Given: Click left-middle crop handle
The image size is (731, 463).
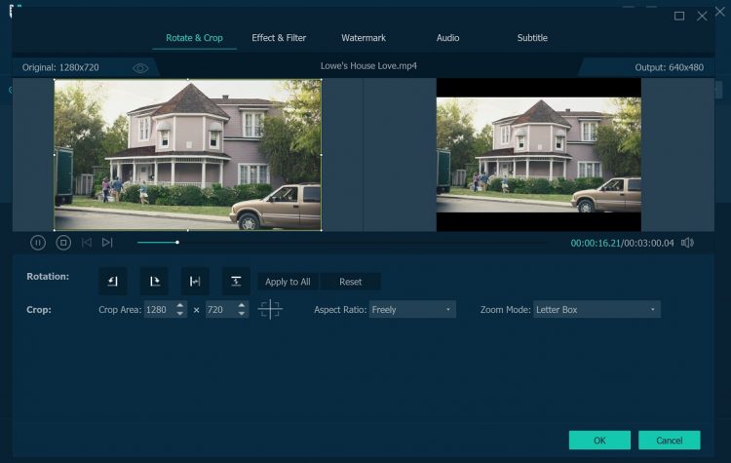Looking at the screenshot, I should click(x=55, y=155).
